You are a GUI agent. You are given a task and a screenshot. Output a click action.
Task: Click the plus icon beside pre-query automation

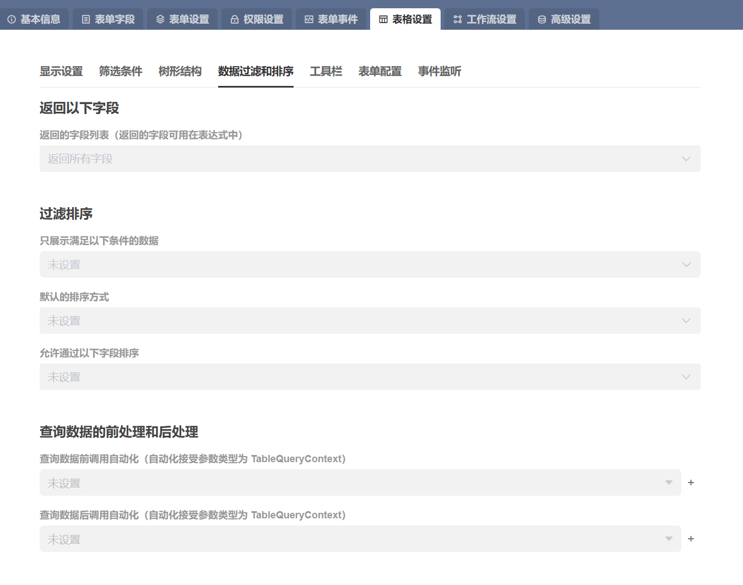click(x=691, y=483)
